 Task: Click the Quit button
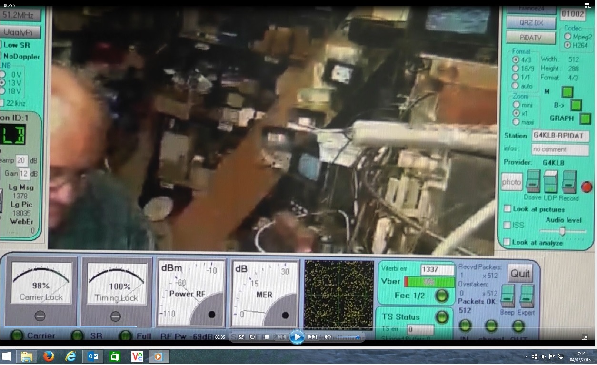[x=520, y=274]
